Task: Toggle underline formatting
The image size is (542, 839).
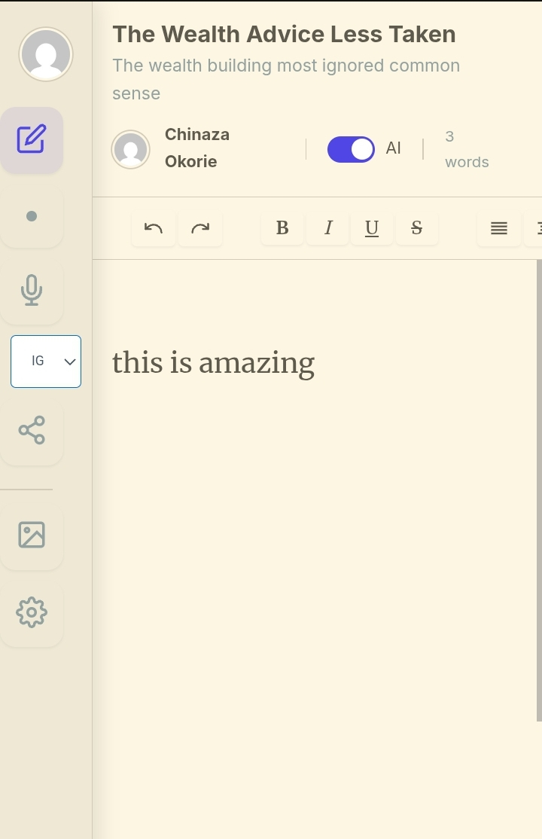Action: 371,228
